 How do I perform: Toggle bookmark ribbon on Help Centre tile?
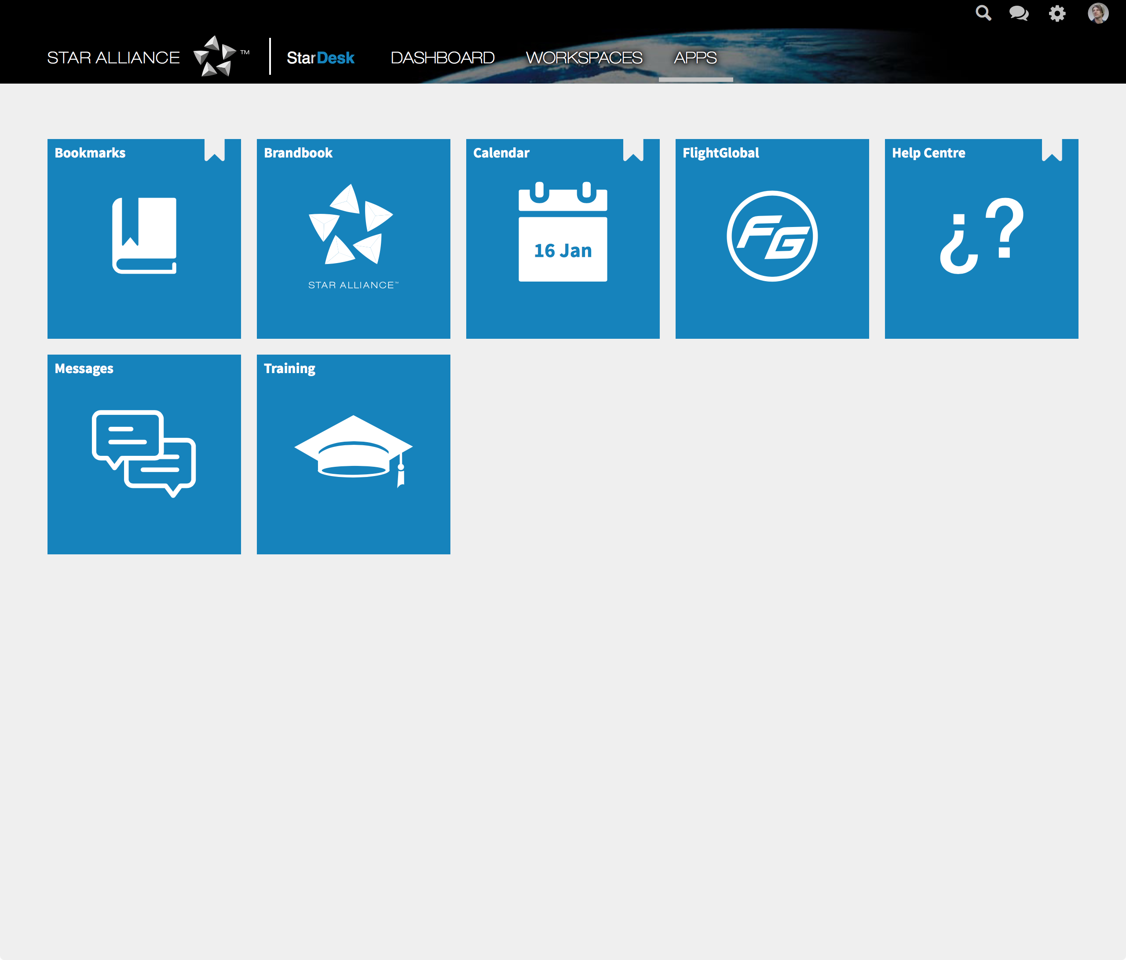1052,150
